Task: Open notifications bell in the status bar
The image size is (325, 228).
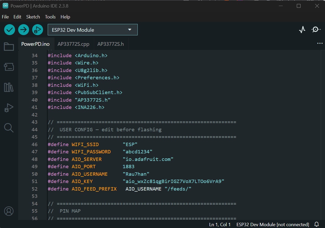Action: [x=317, y=224]
